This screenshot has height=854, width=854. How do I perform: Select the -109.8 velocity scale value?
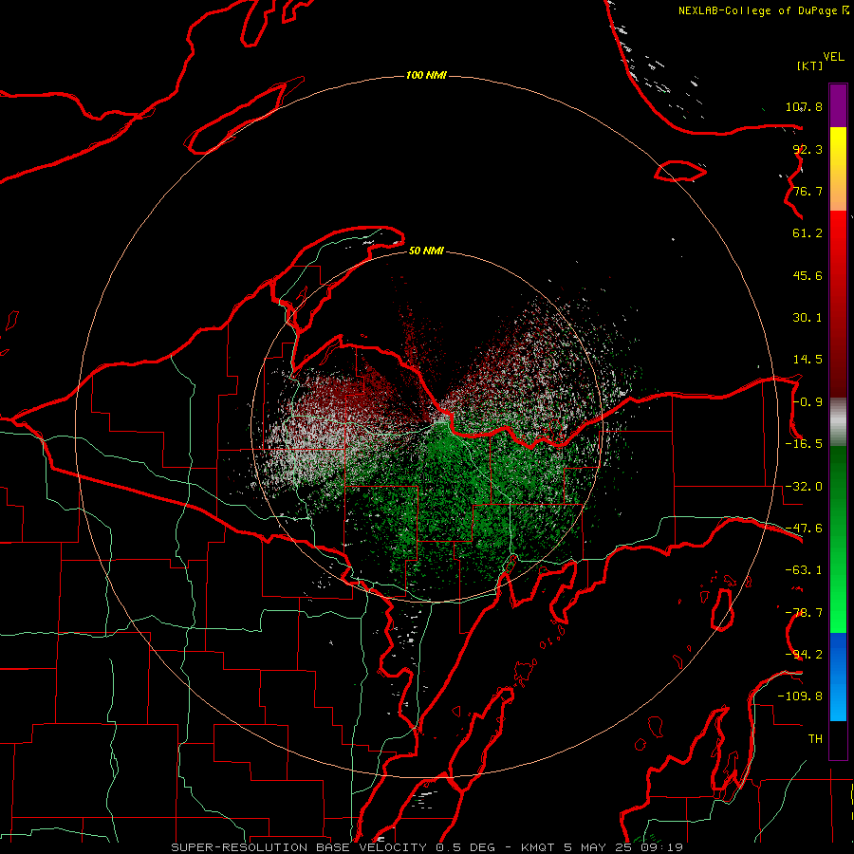click(800, 696)
